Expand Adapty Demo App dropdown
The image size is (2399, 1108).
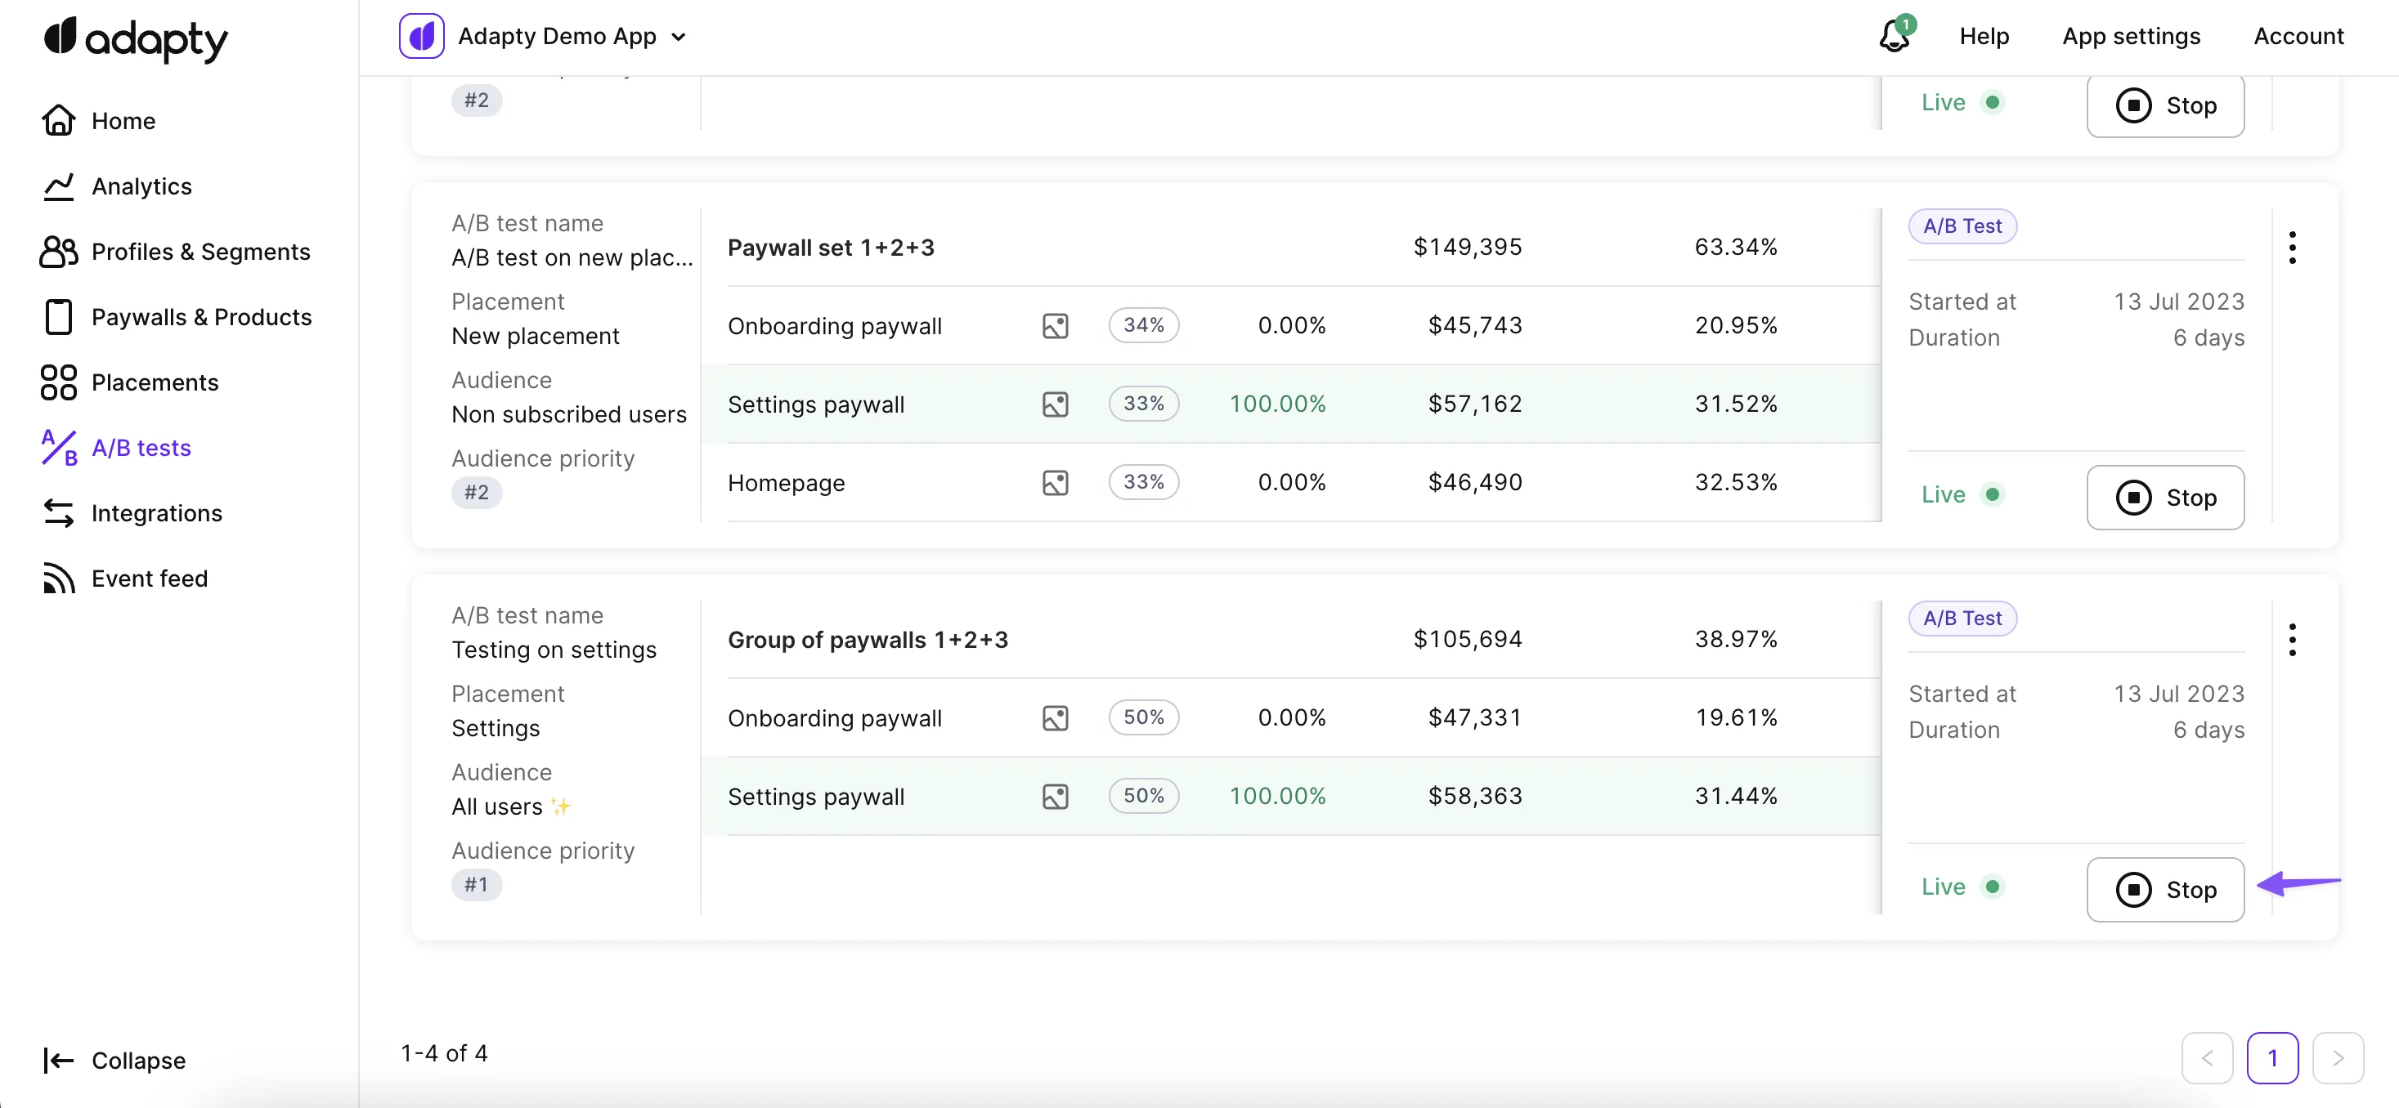click(x=679, y=38)
